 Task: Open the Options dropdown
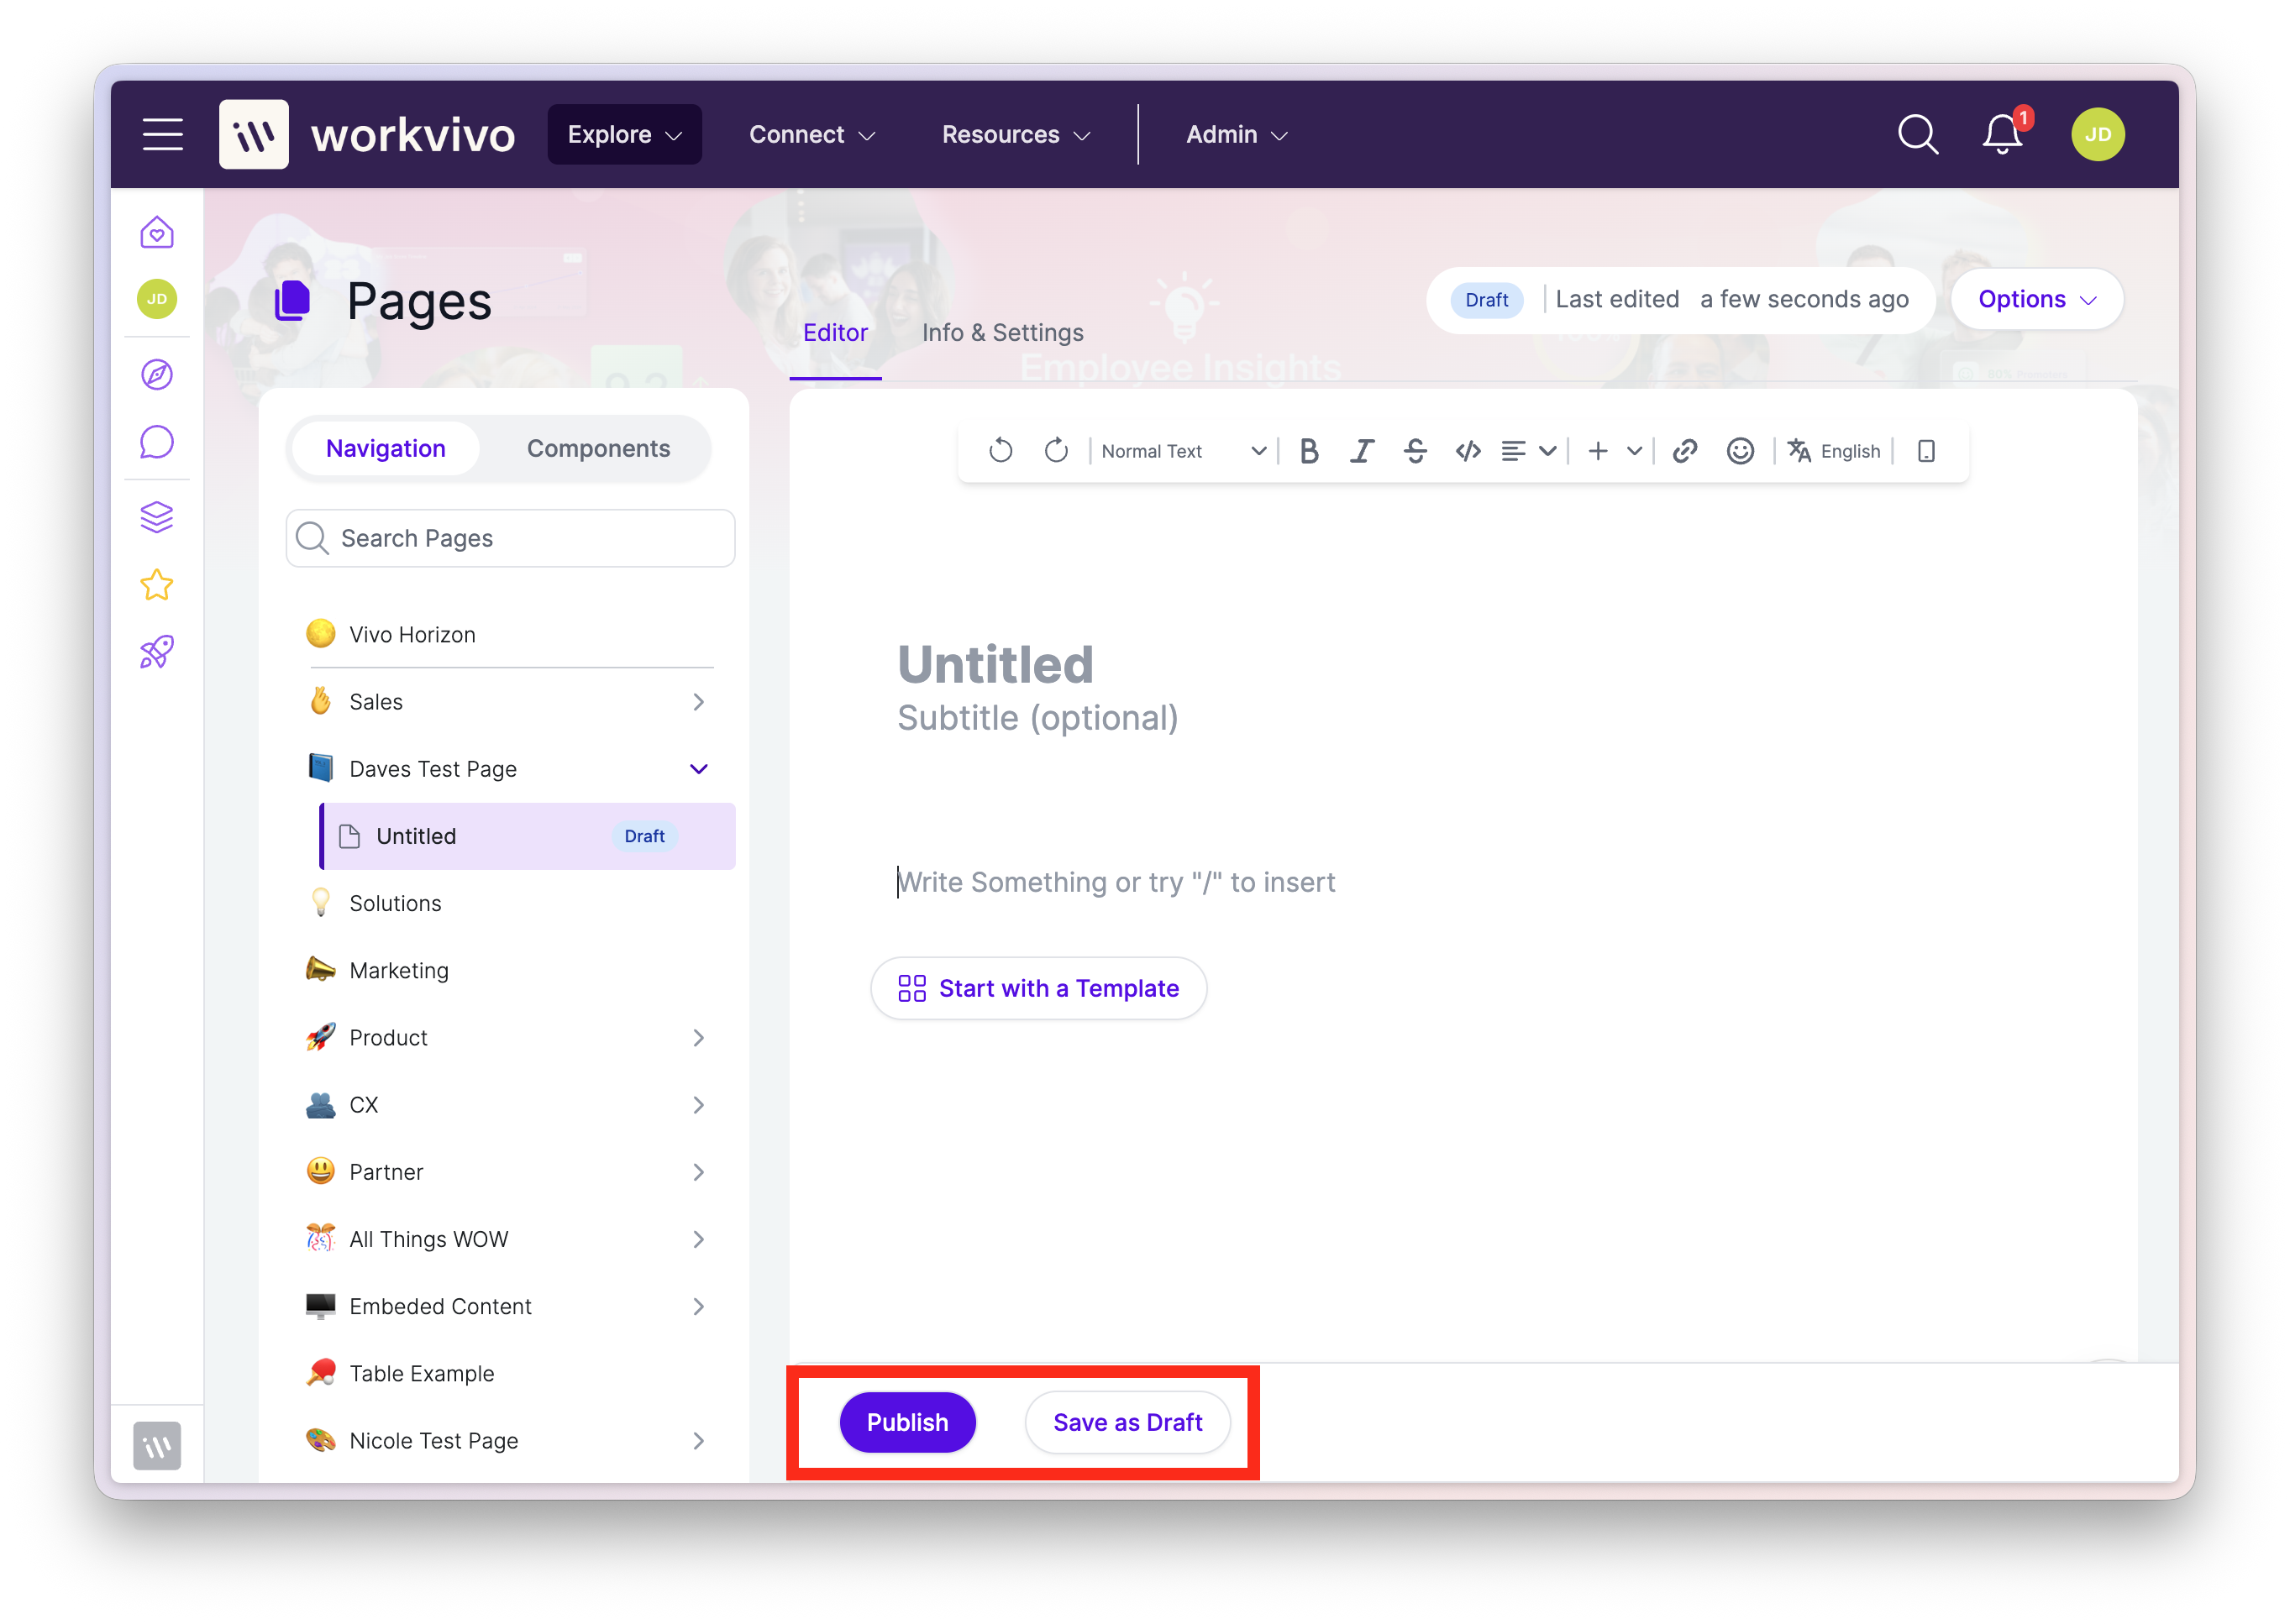(2036, 299)
